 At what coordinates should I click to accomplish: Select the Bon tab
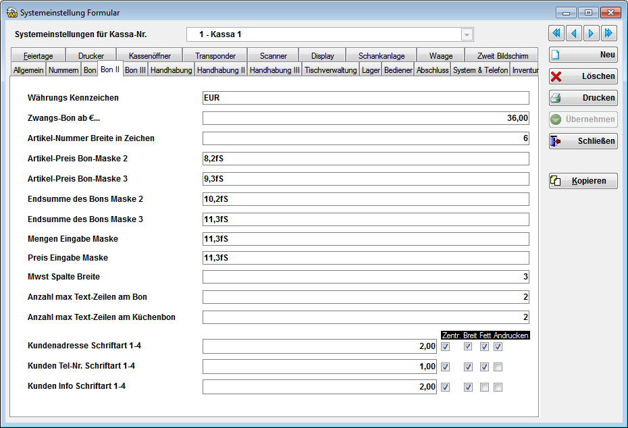90,70
